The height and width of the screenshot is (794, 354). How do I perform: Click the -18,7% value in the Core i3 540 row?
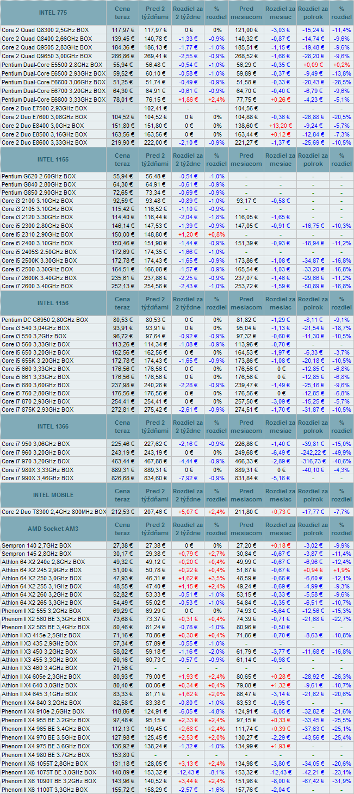pyautogui.click(x=341, y=328)
